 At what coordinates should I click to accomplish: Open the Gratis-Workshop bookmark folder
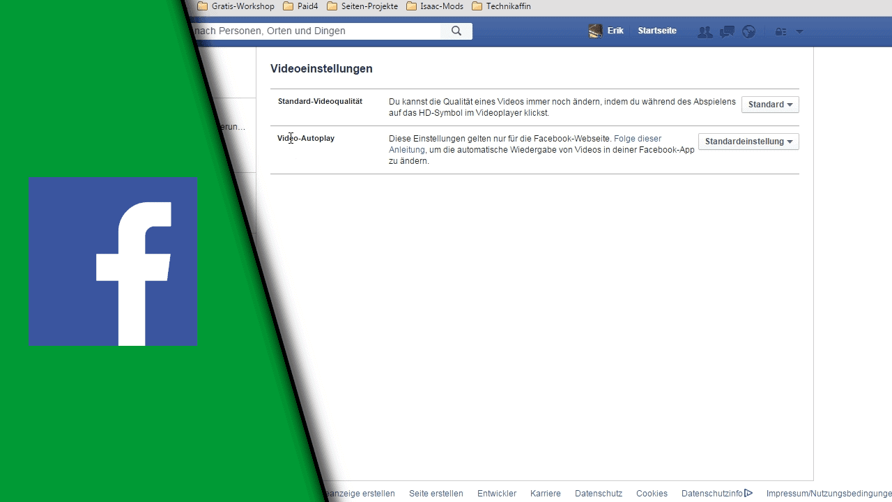click(236, 6)
